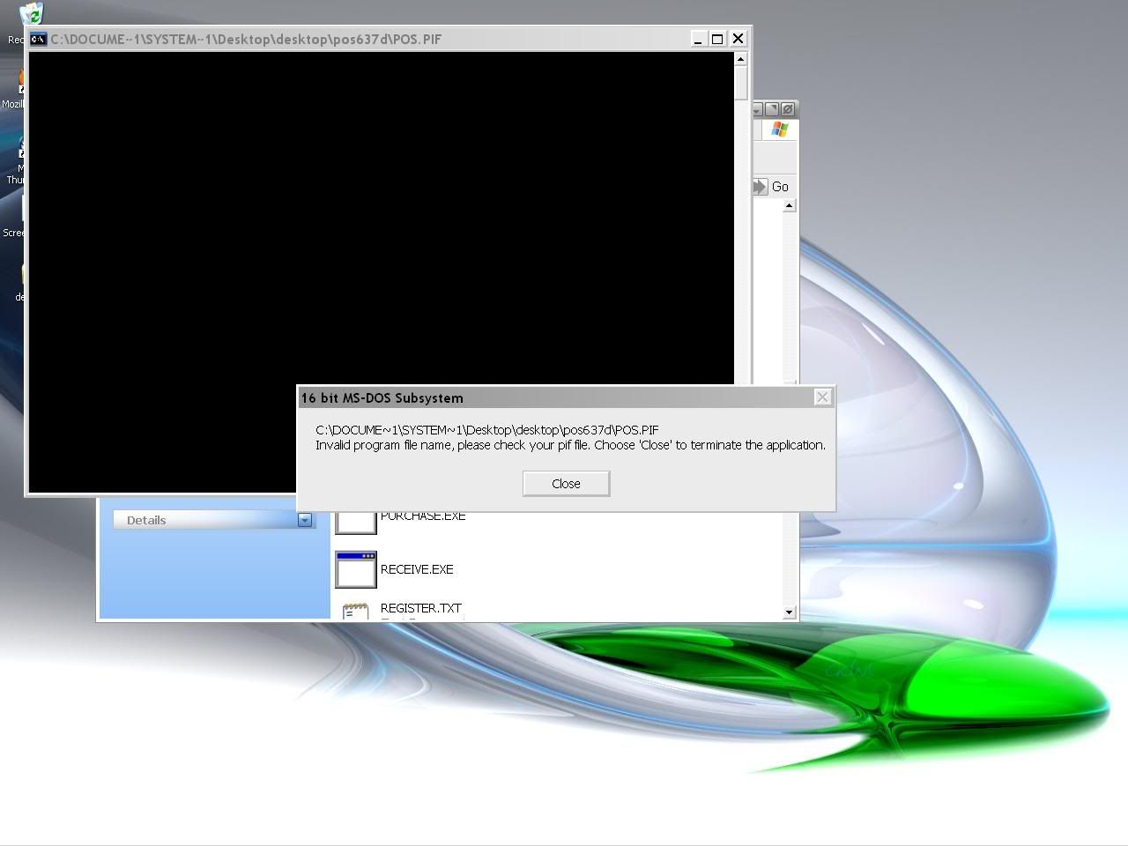Click the Explorer window close button

click(788, 109)
